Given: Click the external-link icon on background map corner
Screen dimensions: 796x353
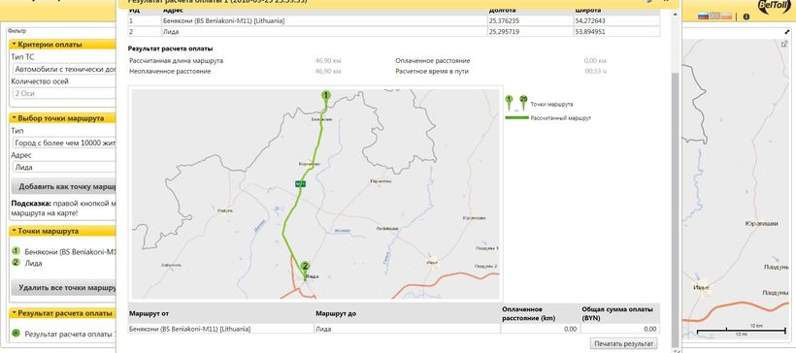Looking at the screenshot, I should tap(784, 45).
